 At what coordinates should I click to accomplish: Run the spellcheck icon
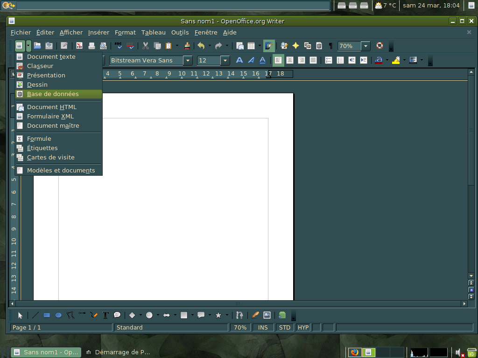pos(118,46)
